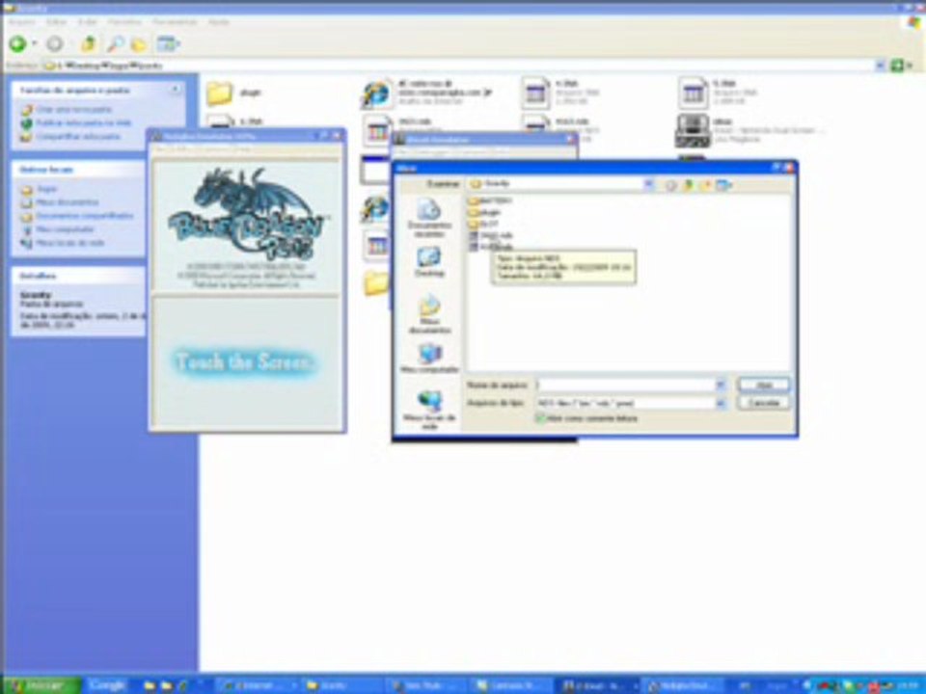The image size is (926, 694).
Task: Open the Arquivo menu in Explorer
Action: pyautogui.click(x=22, y=22)
